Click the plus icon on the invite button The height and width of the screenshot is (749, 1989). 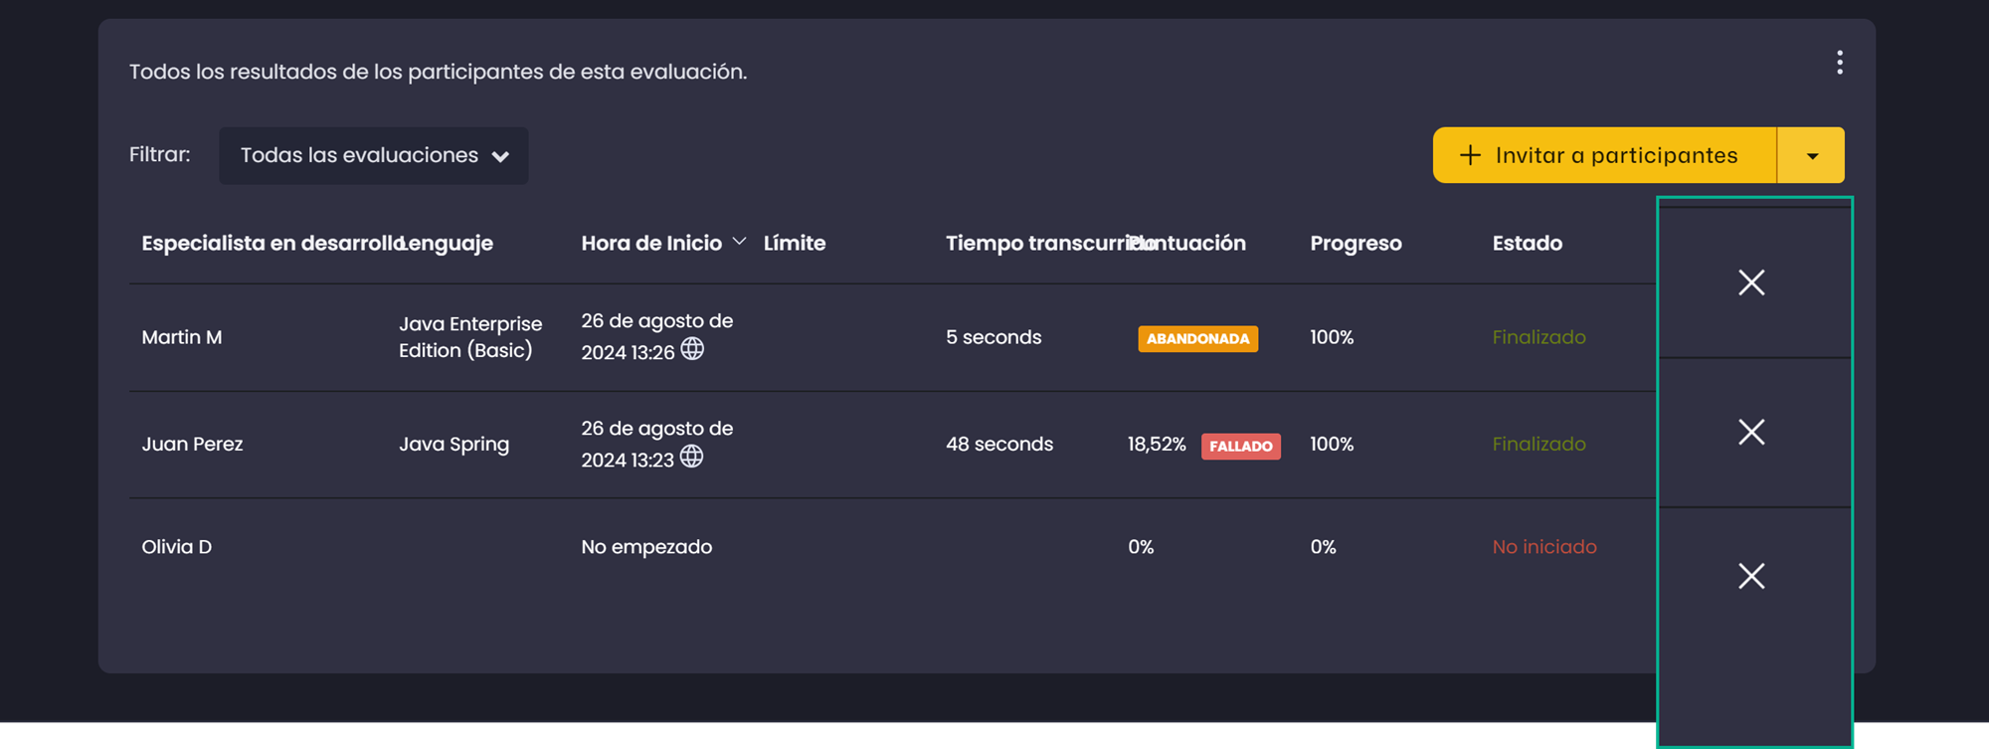click(1470, 155)
